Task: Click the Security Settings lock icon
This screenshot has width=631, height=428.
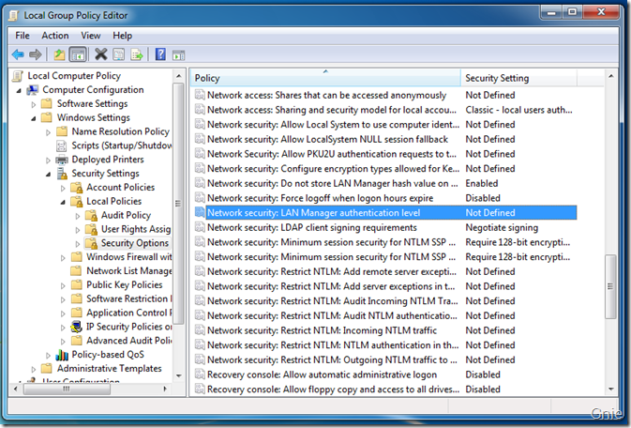Action: pyautogui.click(x=62, y=174)
